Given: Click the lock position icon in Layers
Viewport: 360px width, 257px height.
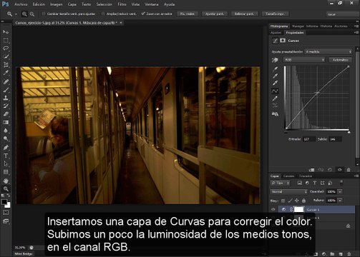Looking at the screenshot, I should click(297, 201).
